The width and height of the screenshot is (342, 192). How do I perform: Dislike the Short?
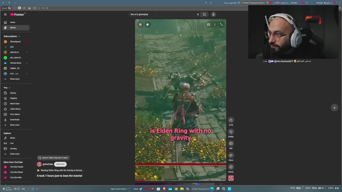(x=231, y=132)
